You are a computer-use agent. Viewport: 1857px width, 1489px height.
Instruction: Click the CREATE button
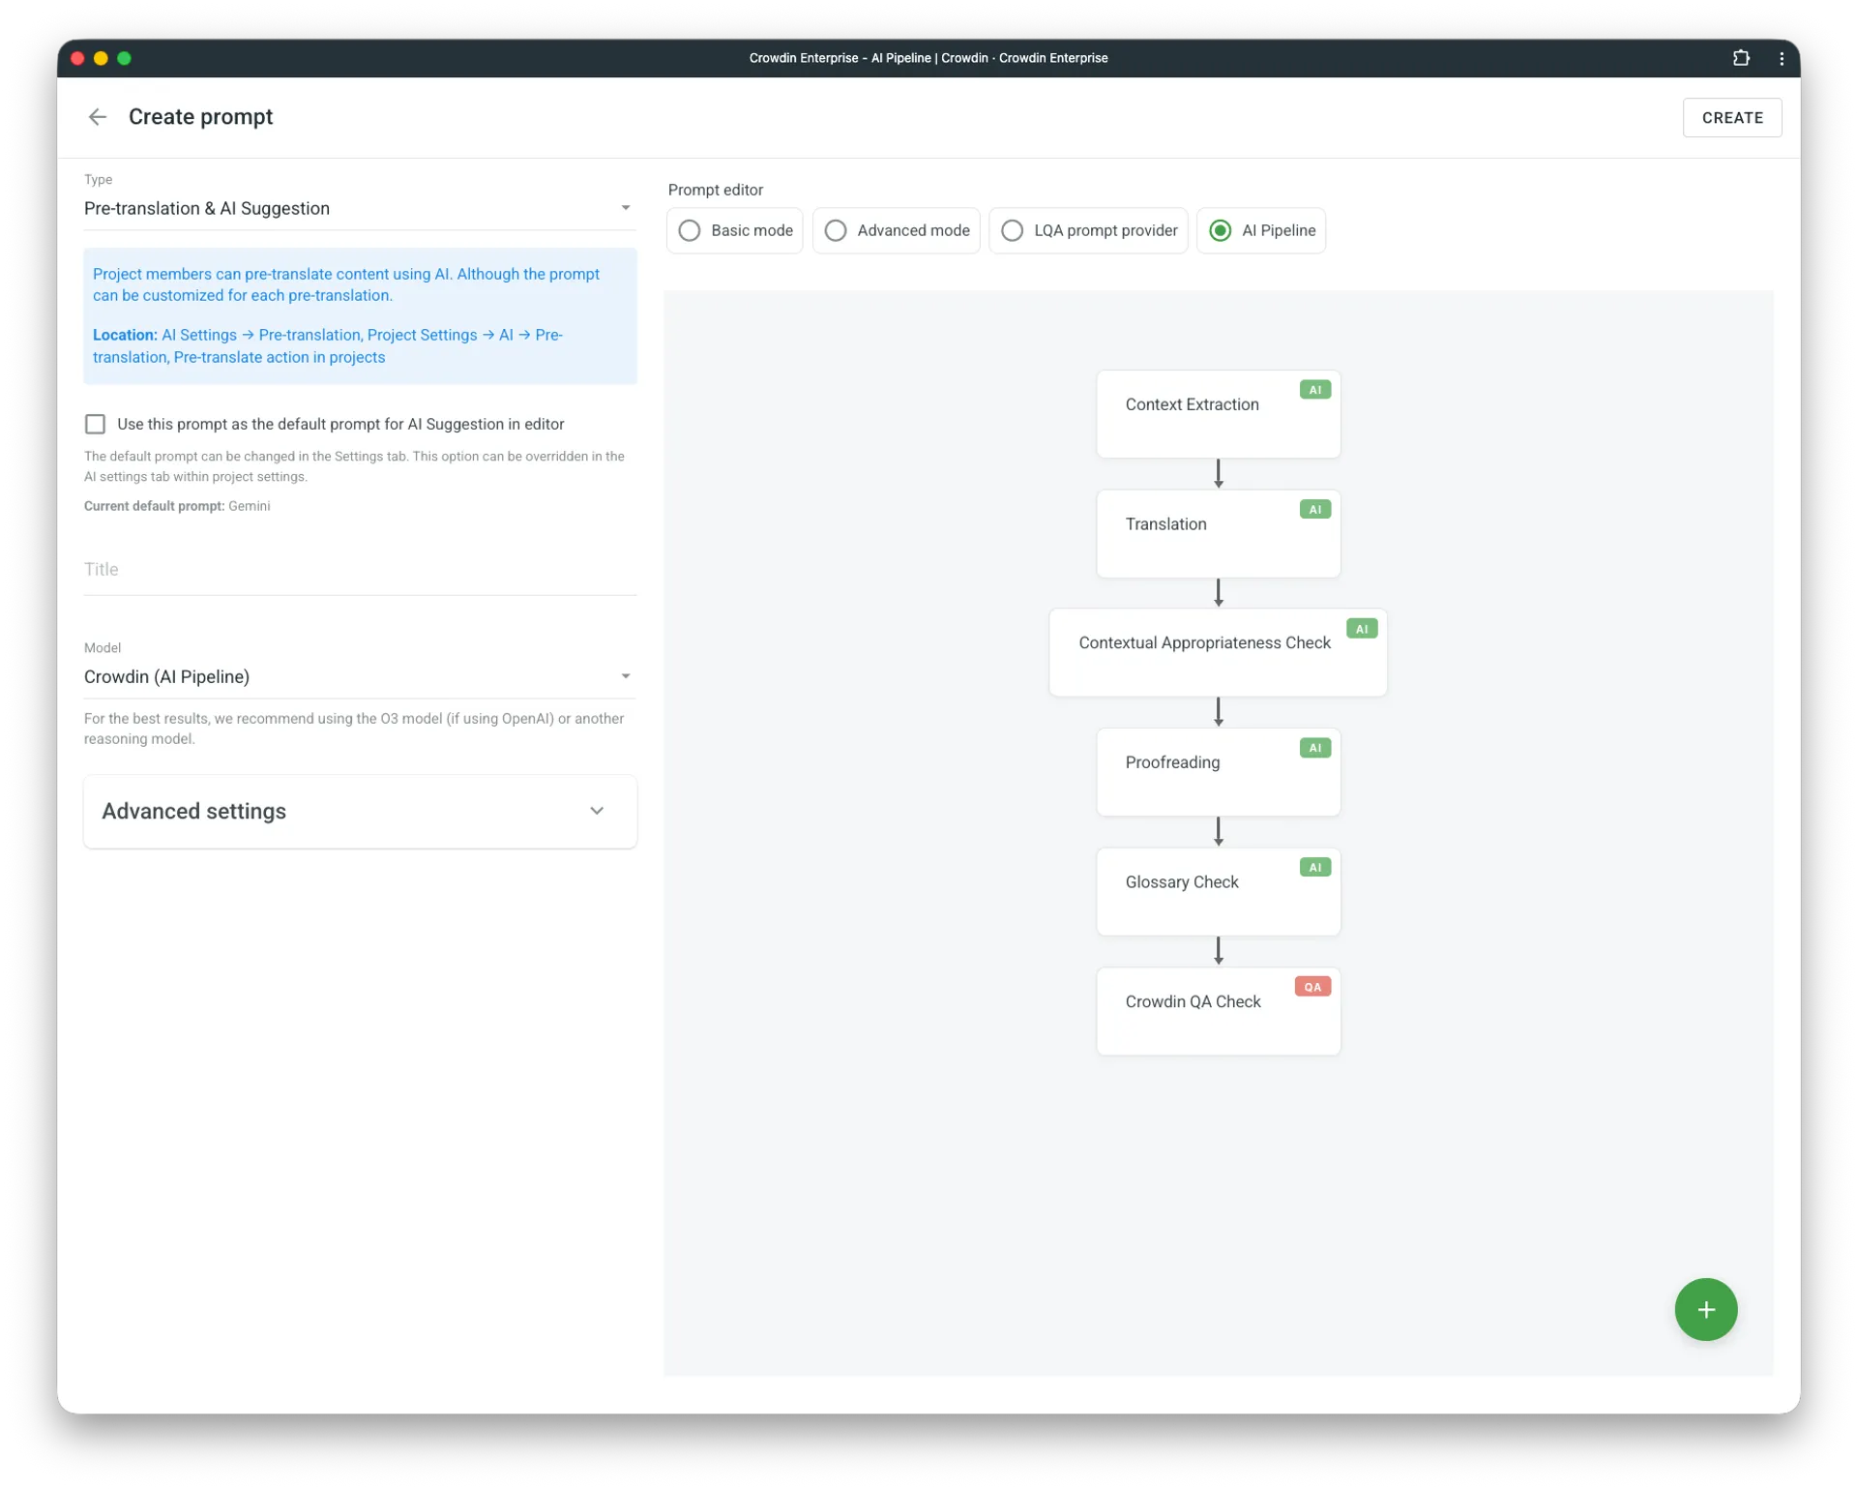(1732, 117)
